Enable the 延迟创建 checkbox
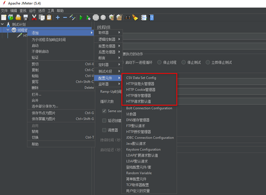 coord(104,120)
